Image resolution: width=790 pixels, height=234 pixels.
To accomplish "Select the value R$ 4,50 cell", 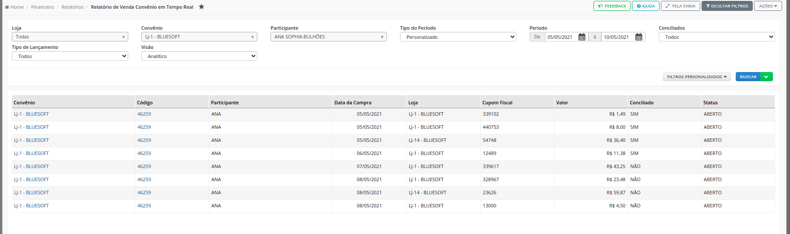I will [591, 206].
